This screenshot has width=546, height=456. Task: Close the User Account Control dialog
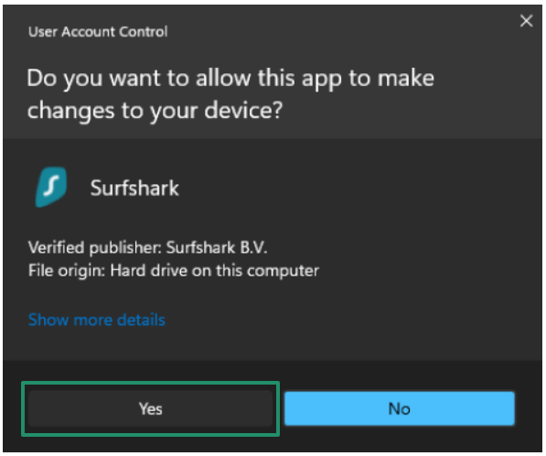pos(526,20)
